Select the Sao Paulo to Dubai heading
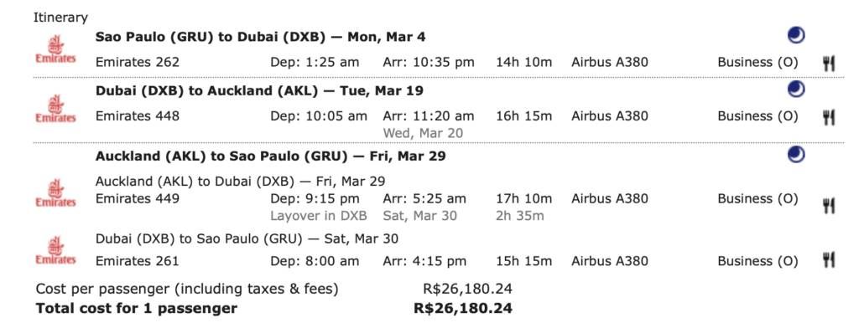Screen dimensions: 859x328 260,37
